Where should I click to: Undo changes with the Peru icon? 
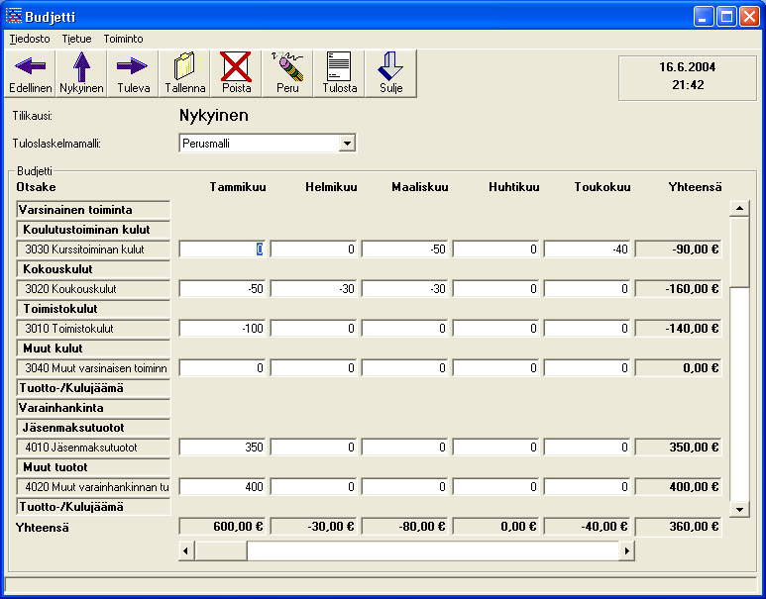[287, 73]
